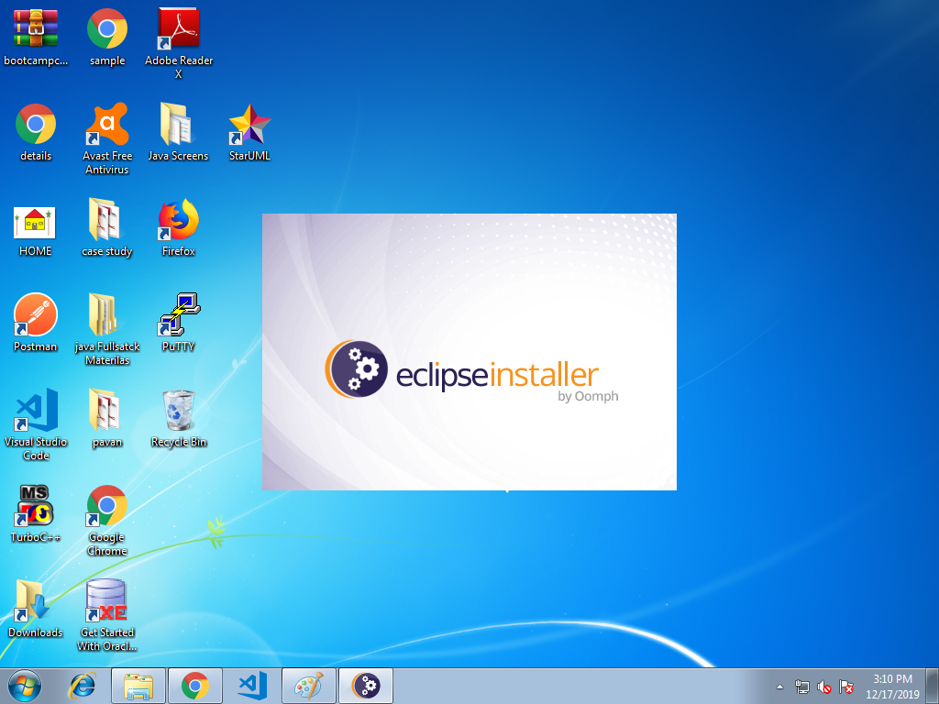Open the clock showing 3:10 PM
Image resolution: width=939 pixels, height=704 pixels.
tap(892, 687)
